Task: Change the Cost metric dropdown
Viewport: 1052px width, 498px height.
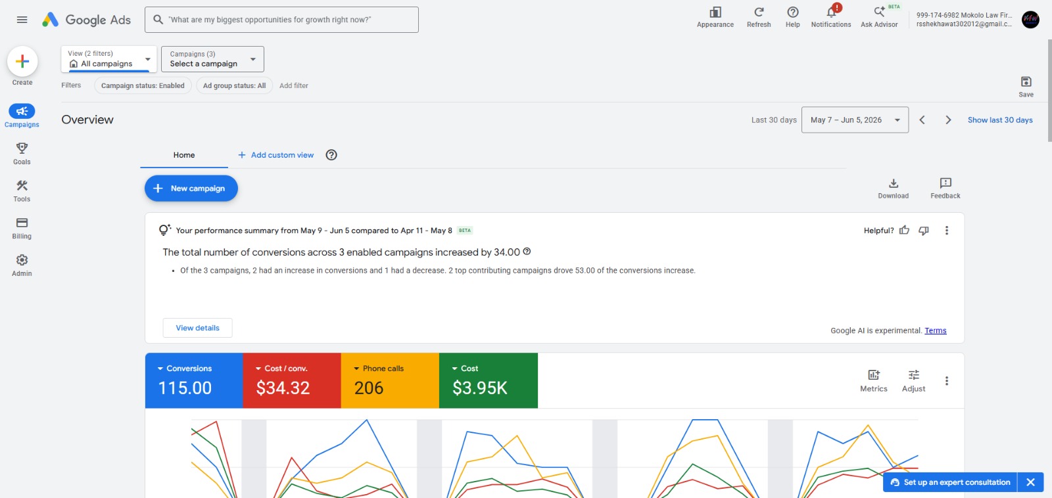Action: (465, 369)
